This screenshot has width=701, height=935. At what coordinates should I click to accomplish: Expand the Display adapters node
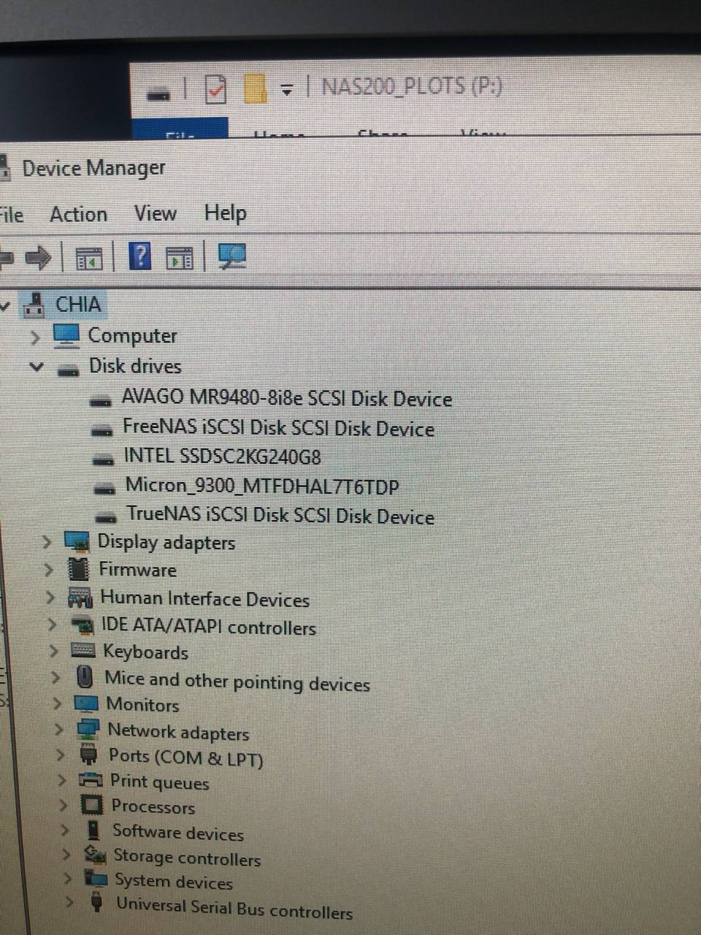47,542
